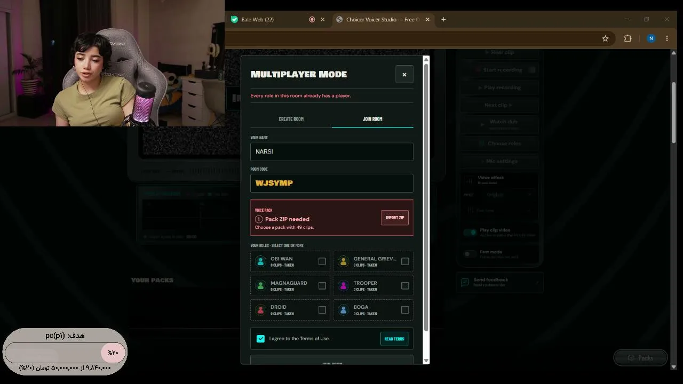Bookmark this page with the star icon

(605, 38)
